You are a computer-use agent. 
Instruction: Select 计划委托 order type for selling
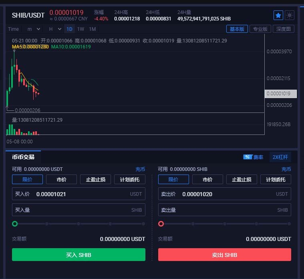(x=276, y=179)
